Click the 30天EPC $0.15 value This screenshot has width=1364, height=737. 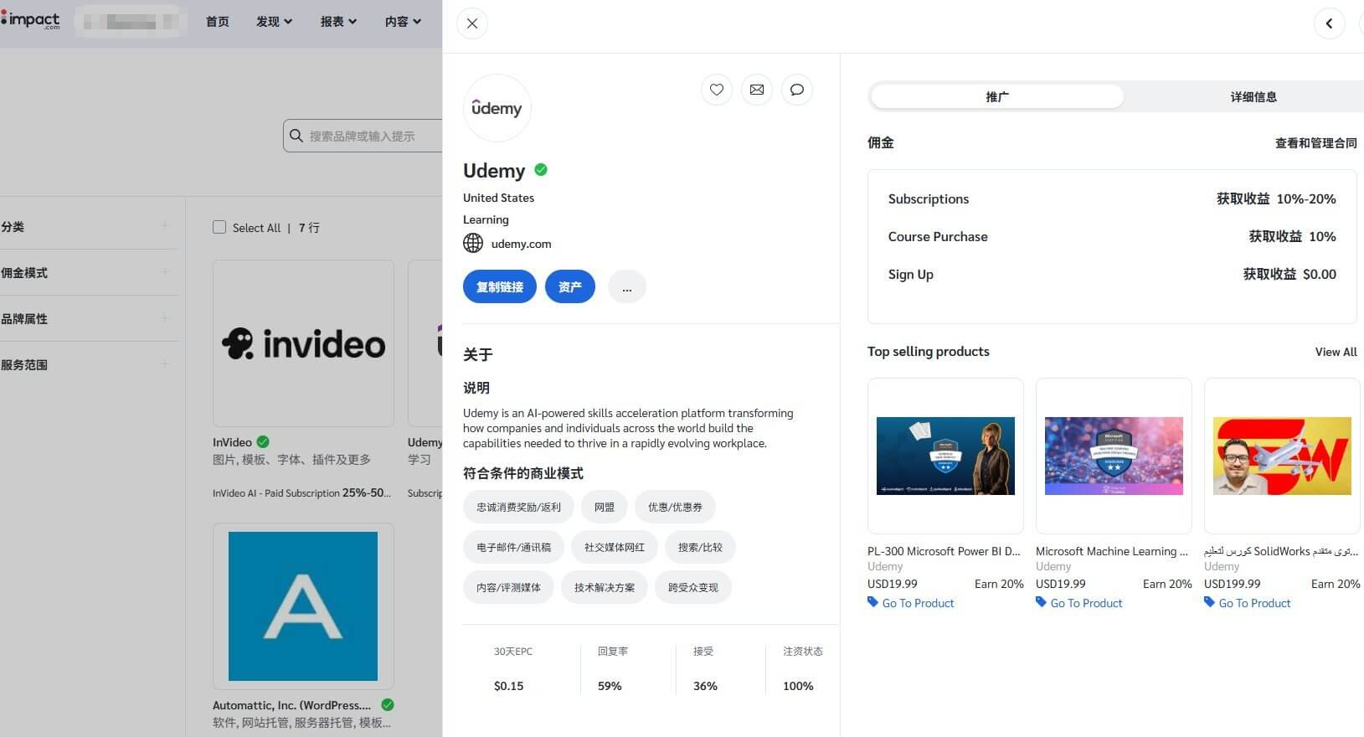tap(508, 686)
